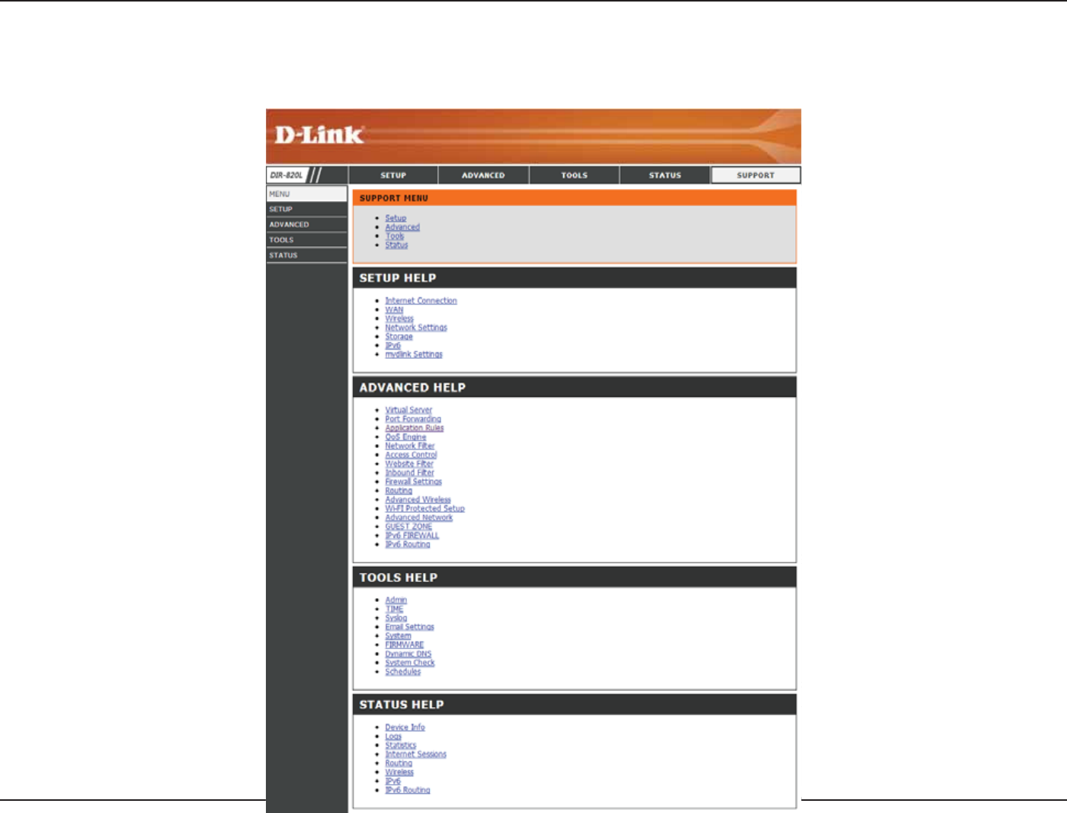The image size is (1067, 813).
Task: Click Wireless under Setup Help
Action: 399,319
